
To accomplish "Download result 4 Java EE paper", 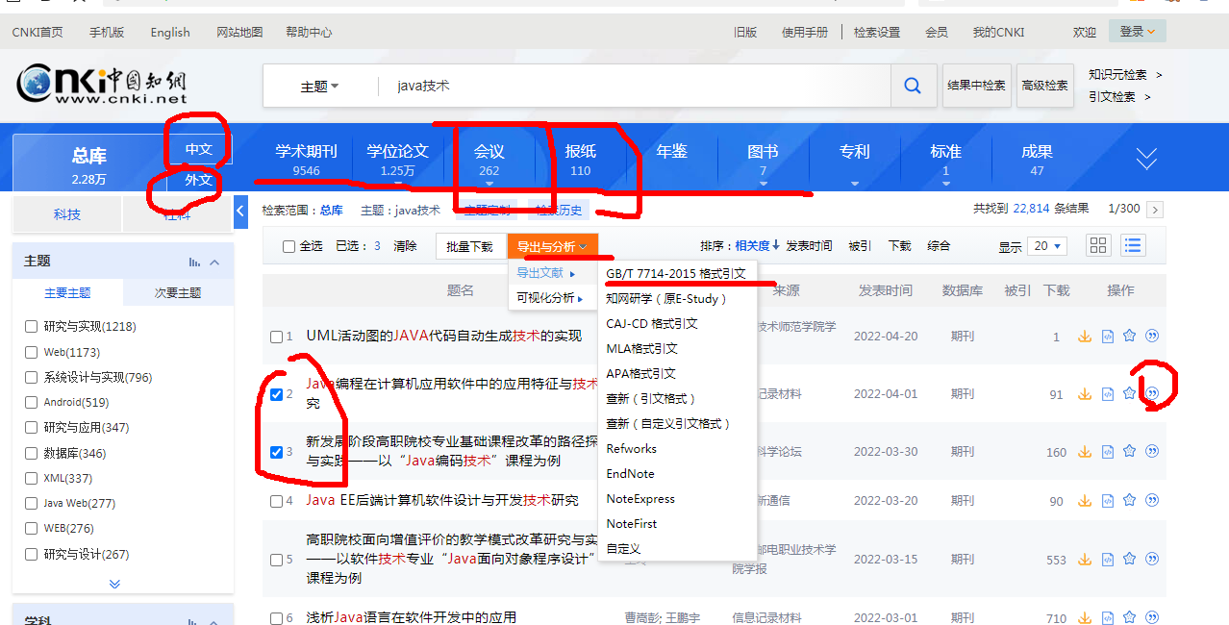I will pyautogui.click(x=1085, y=501).
